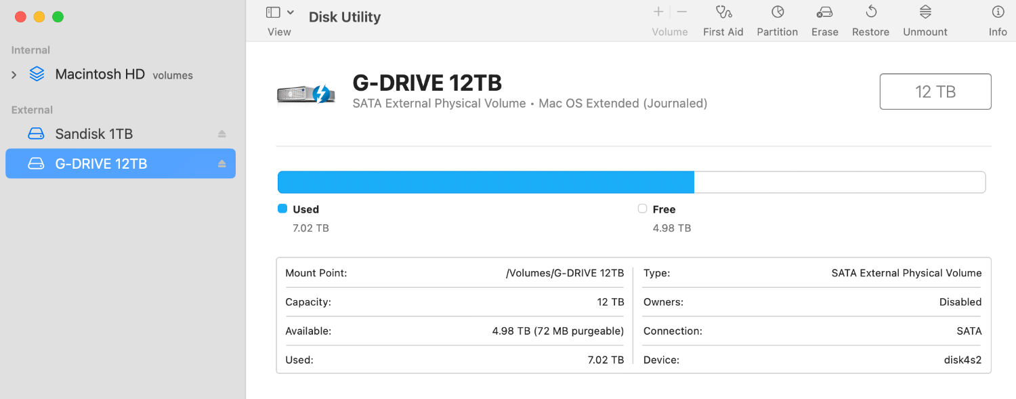Click the add volume plus icon
Image resolution: width=1016 pixels, height=399 pixels.
coord(658,12)
